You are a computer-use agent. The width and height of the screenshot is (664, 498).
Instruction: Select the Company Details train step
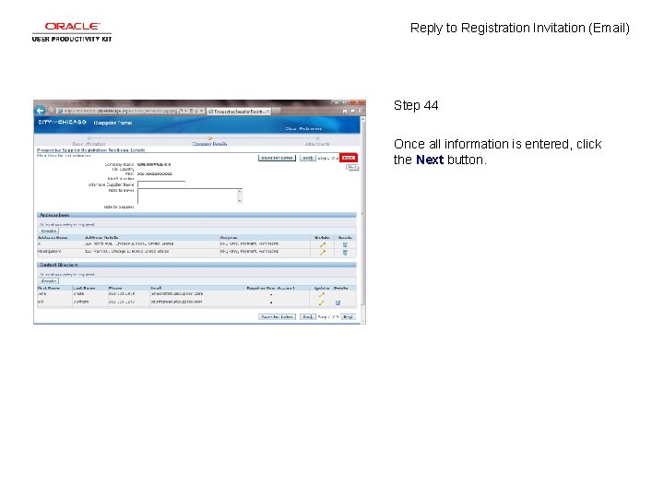[209, 144]
